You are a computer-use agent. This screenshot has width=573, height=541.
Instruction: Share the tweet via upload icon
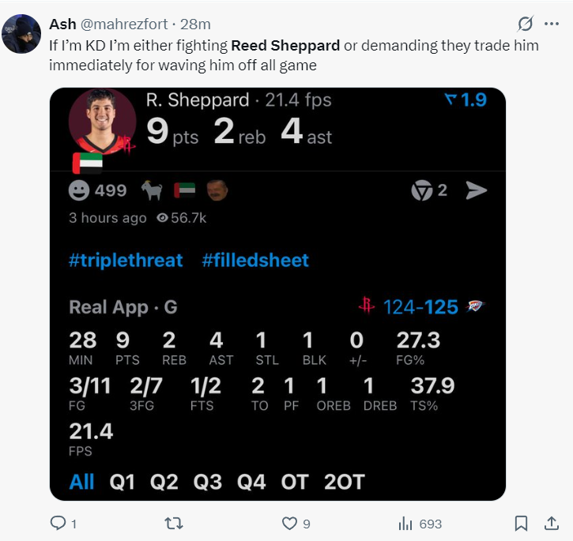pos(551,523)
